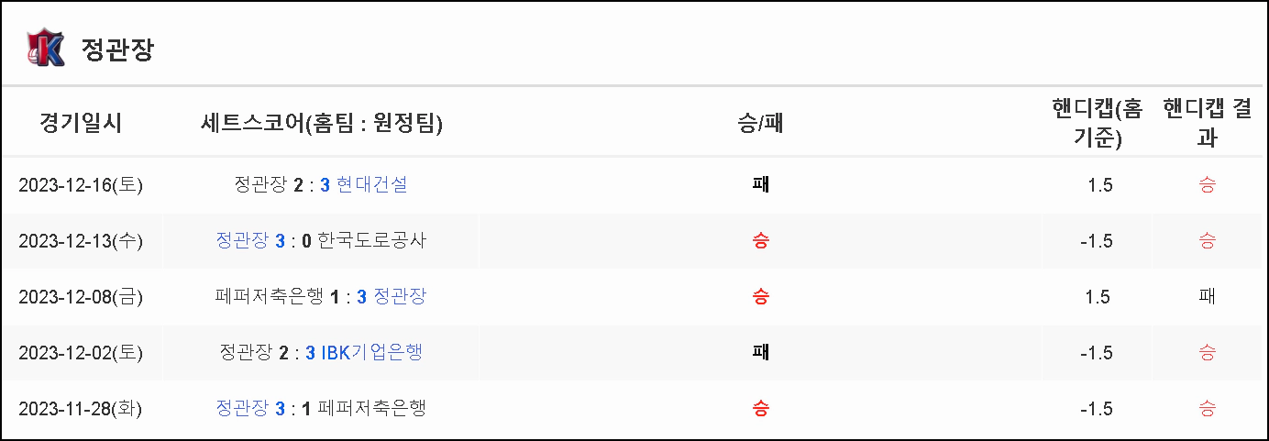Open the IBK기업은행 team link
Viewport: 1269px width, 441px height.
click(372, 353)
